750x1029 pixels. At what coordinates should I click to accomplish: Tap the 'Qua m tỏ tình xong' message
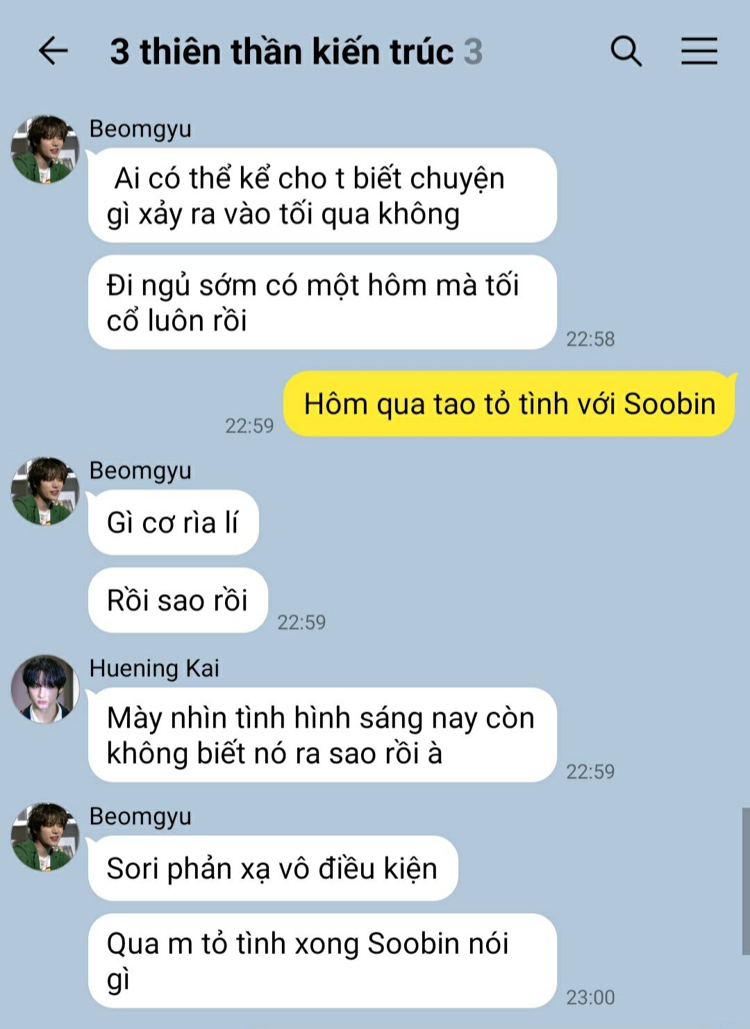tap(322, 961)
